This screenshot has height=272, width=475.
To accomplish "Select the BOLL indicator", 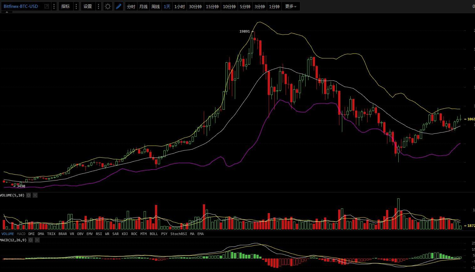I will [x=154, y=234].
